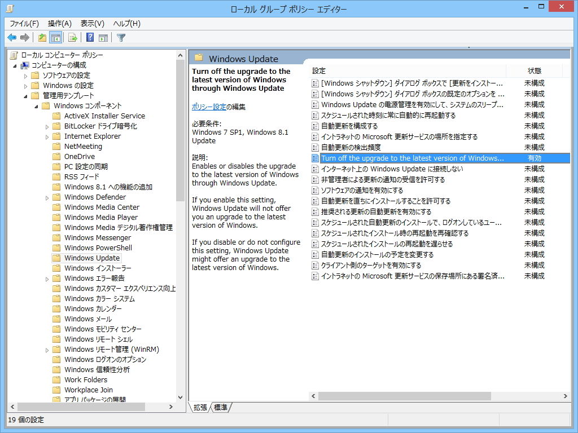Click the Forward arrow toolbar icon

coord(25,37)
